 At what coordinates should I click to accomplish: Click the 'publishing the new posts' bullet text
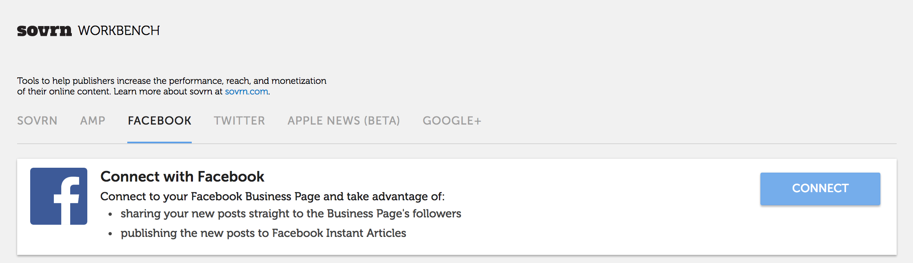coord(264,233)
